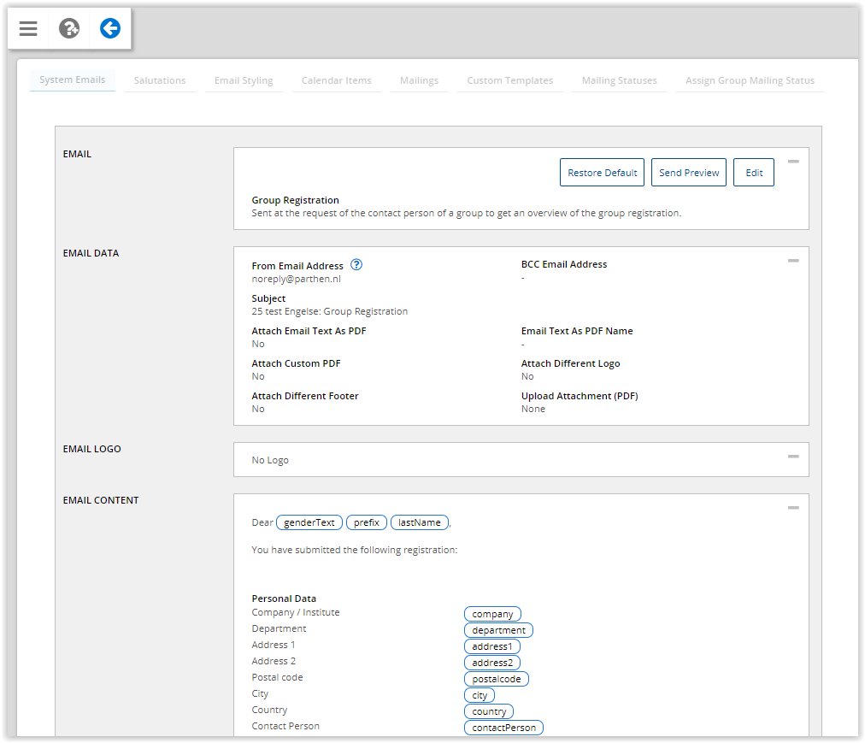
Task: Select the country placeholder tag
Action: point(489,711)
